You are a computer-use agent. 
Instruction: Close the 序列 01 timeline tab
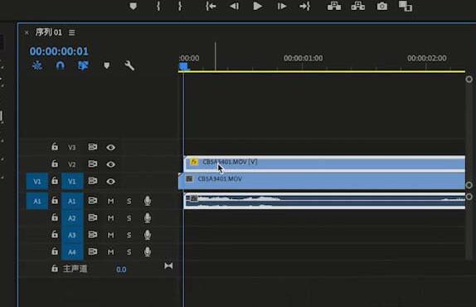tap(27, 32)
